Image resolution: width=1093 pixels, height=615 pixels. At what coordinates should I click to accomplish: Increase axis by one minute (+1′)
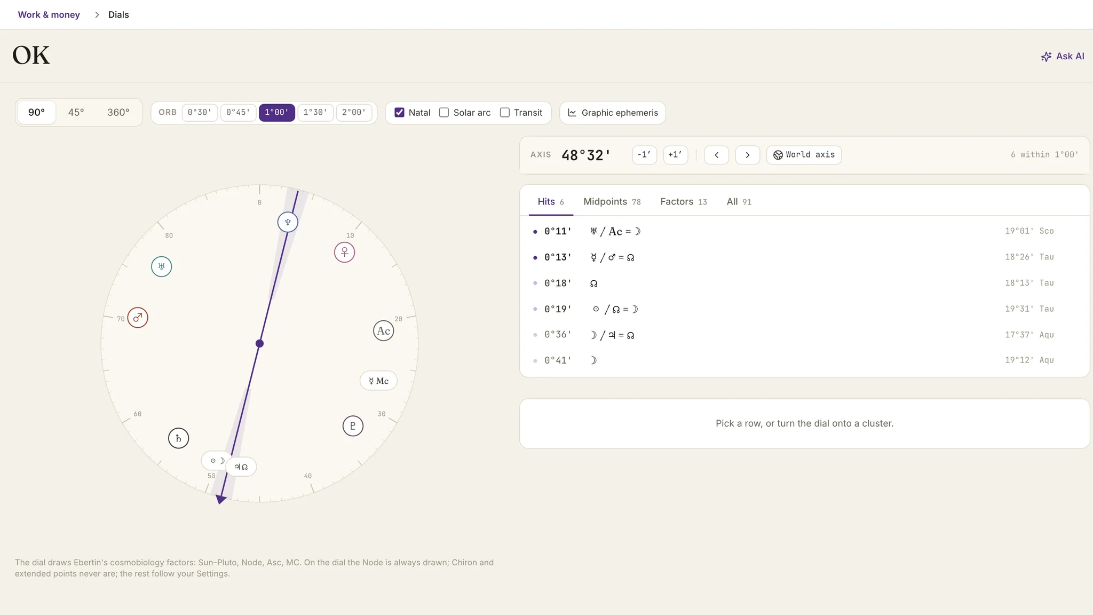675,155
